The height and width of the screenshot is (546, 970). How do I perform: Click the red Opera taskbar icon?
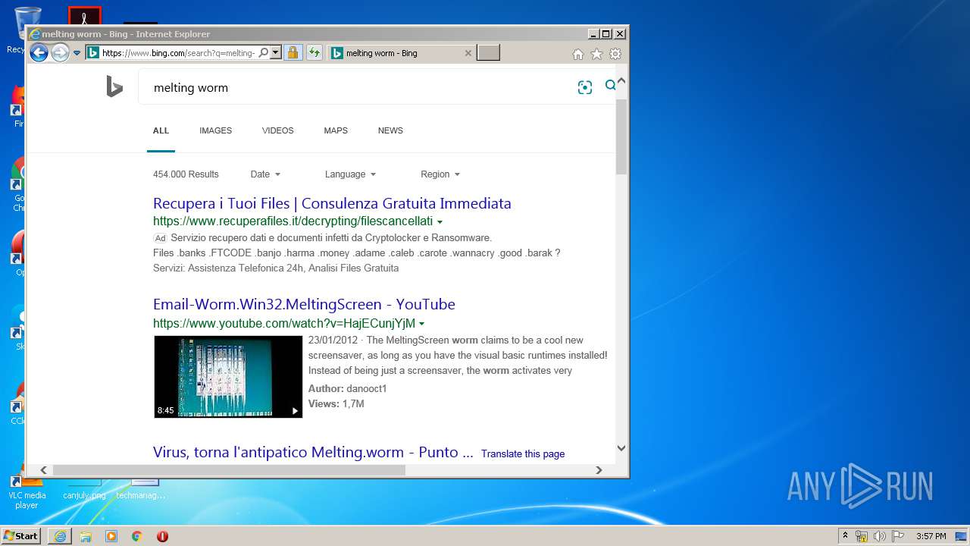tap(162, 536)
